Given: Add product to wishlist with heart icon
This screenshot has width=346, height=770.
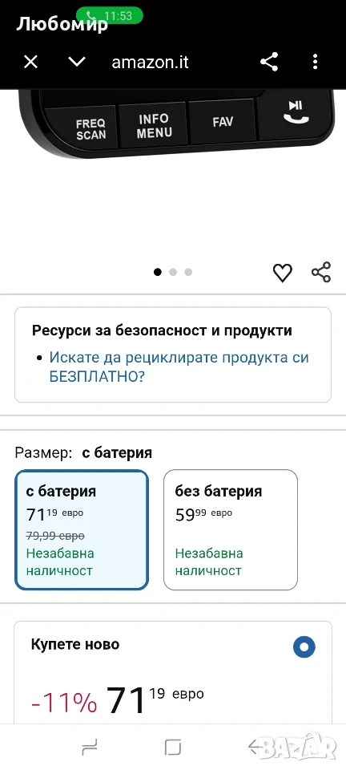Looking at the screenshot, I should (x=282, y=273).
